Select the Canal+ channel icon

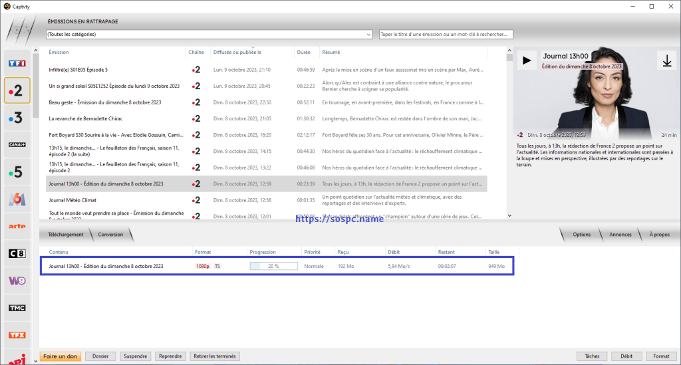click(x=17, y=144)
